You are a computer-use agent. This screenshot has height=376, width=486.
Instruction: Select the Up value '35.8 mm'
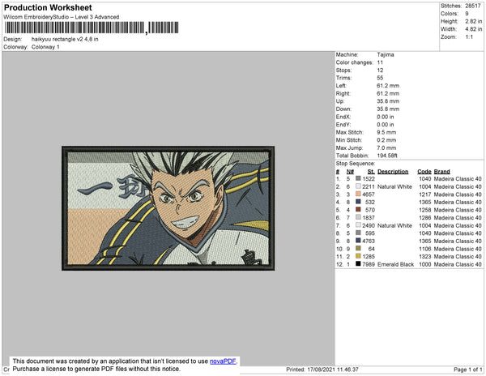388,101
